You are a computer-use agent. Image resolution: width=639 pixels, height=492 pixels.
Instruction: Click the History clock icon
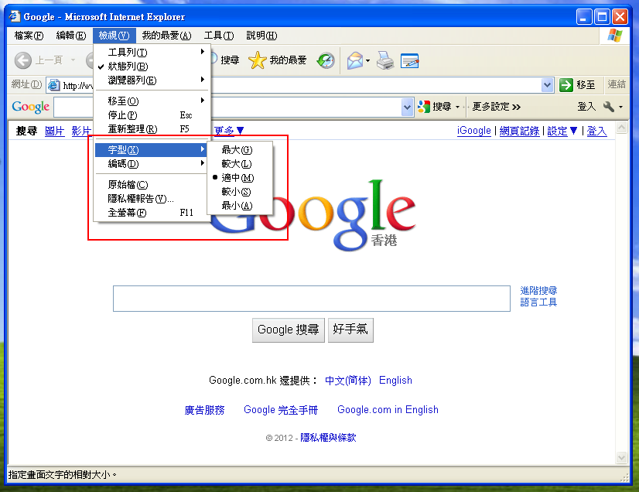pyautogui.click(x=325, y=61)
